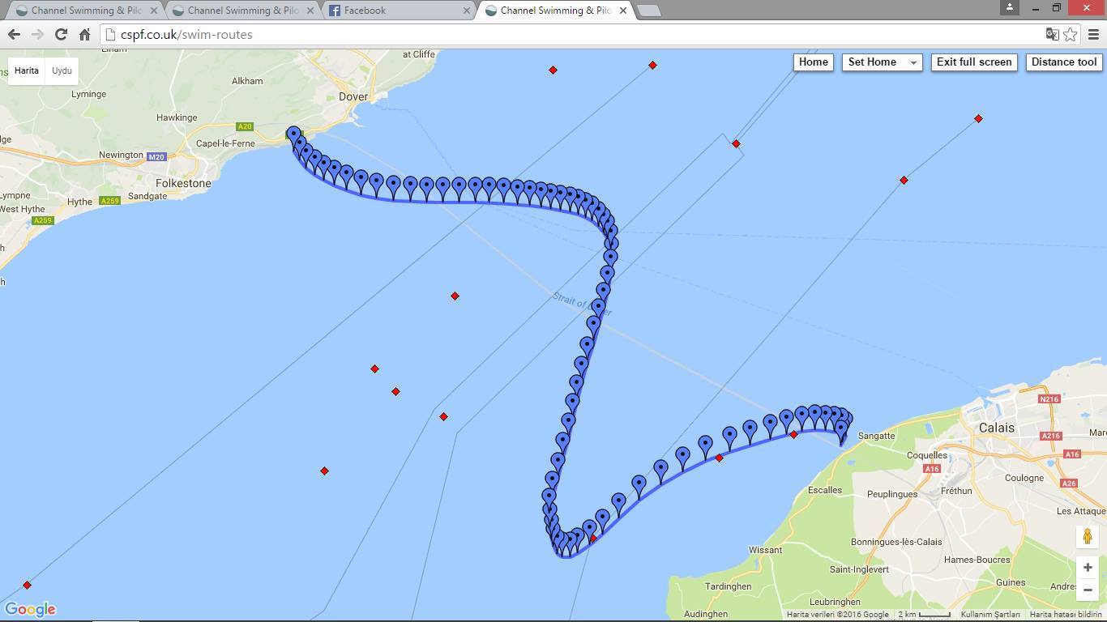Click the red diamond at the route's southern tip
The height and width of the screenshot is (622, 1107).
[593, 538]
